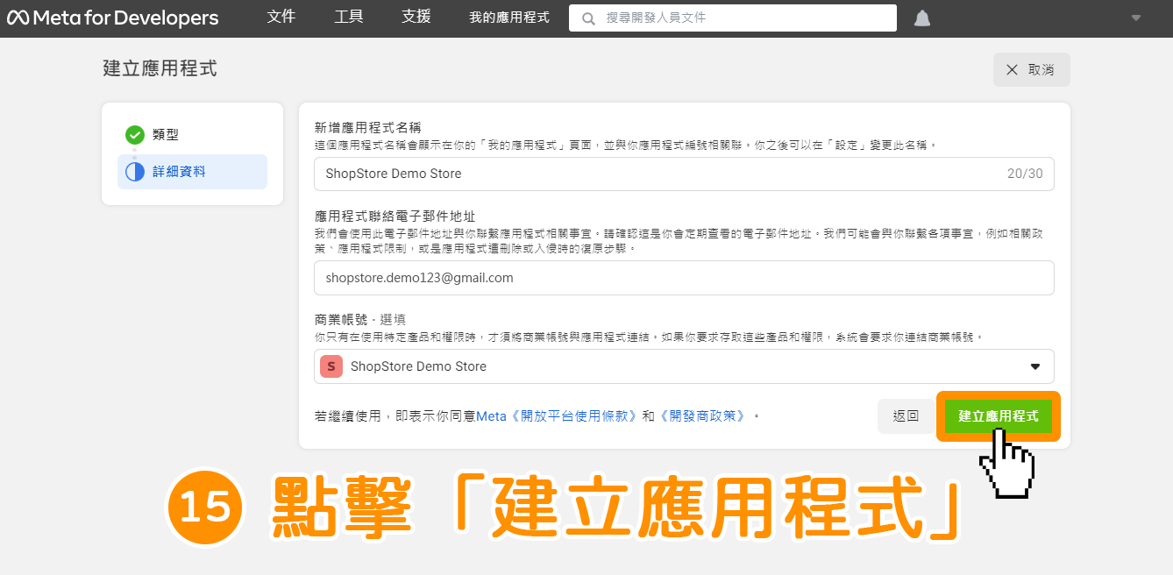Click the contact email input field
Screen dimensions: 1173x575
684,278
